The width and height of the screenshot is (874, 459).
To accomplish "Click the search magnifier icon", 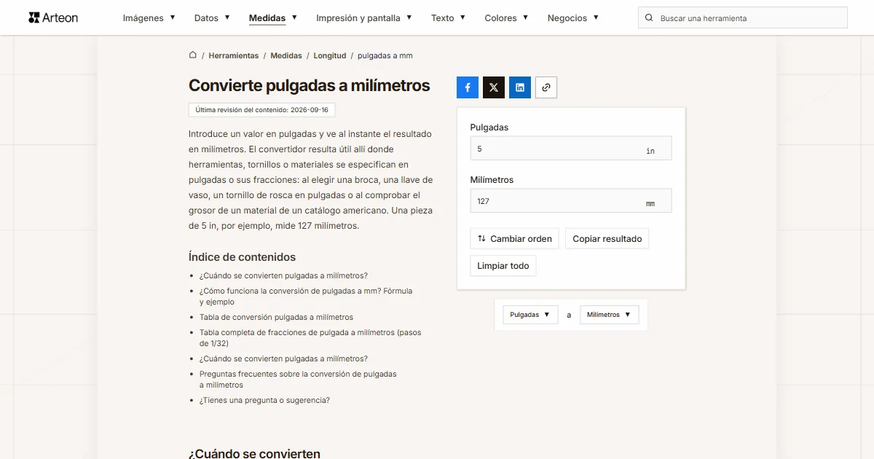I will [x=649, y=17].
